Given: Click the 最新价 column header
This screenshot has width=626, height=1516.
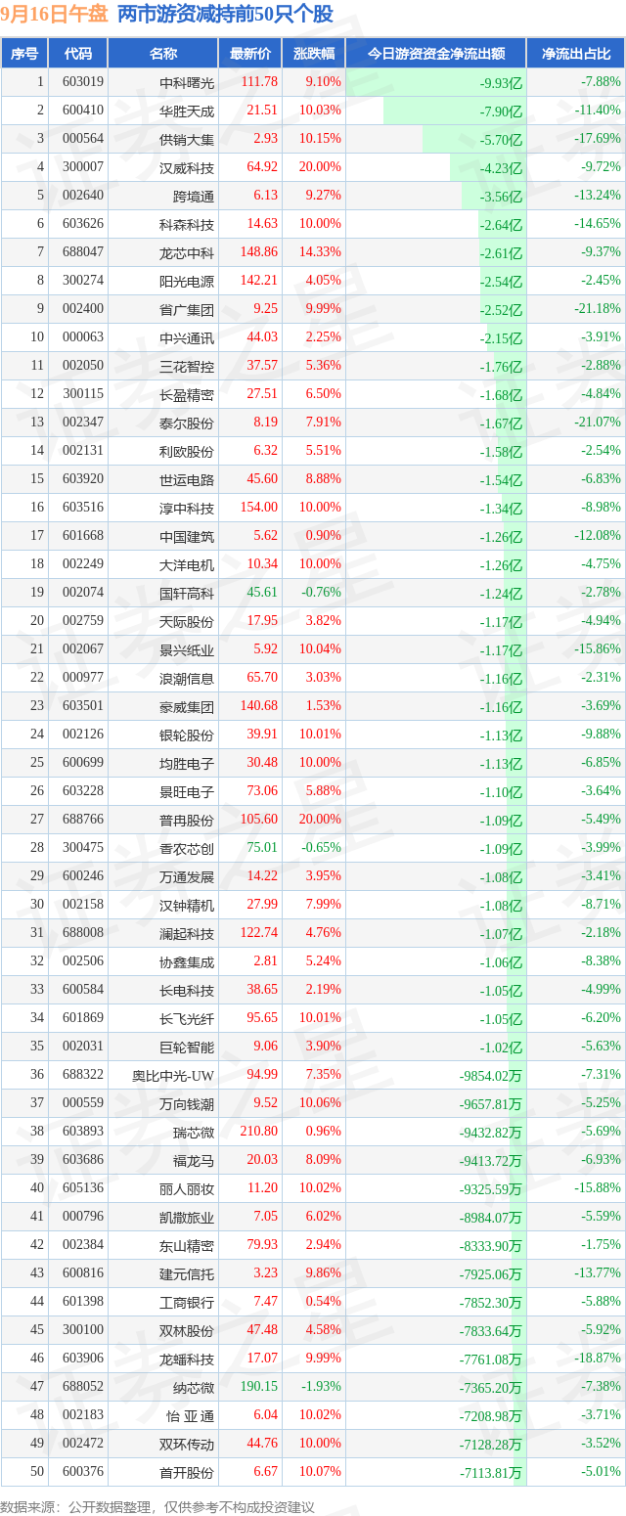Looking at the screenshot, I should point(249,54).
